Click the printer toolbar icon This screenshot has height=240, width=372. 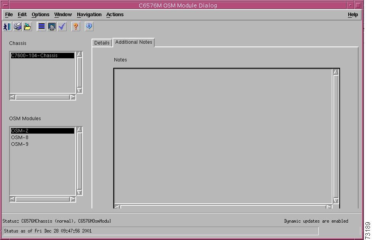coord(17,26)
